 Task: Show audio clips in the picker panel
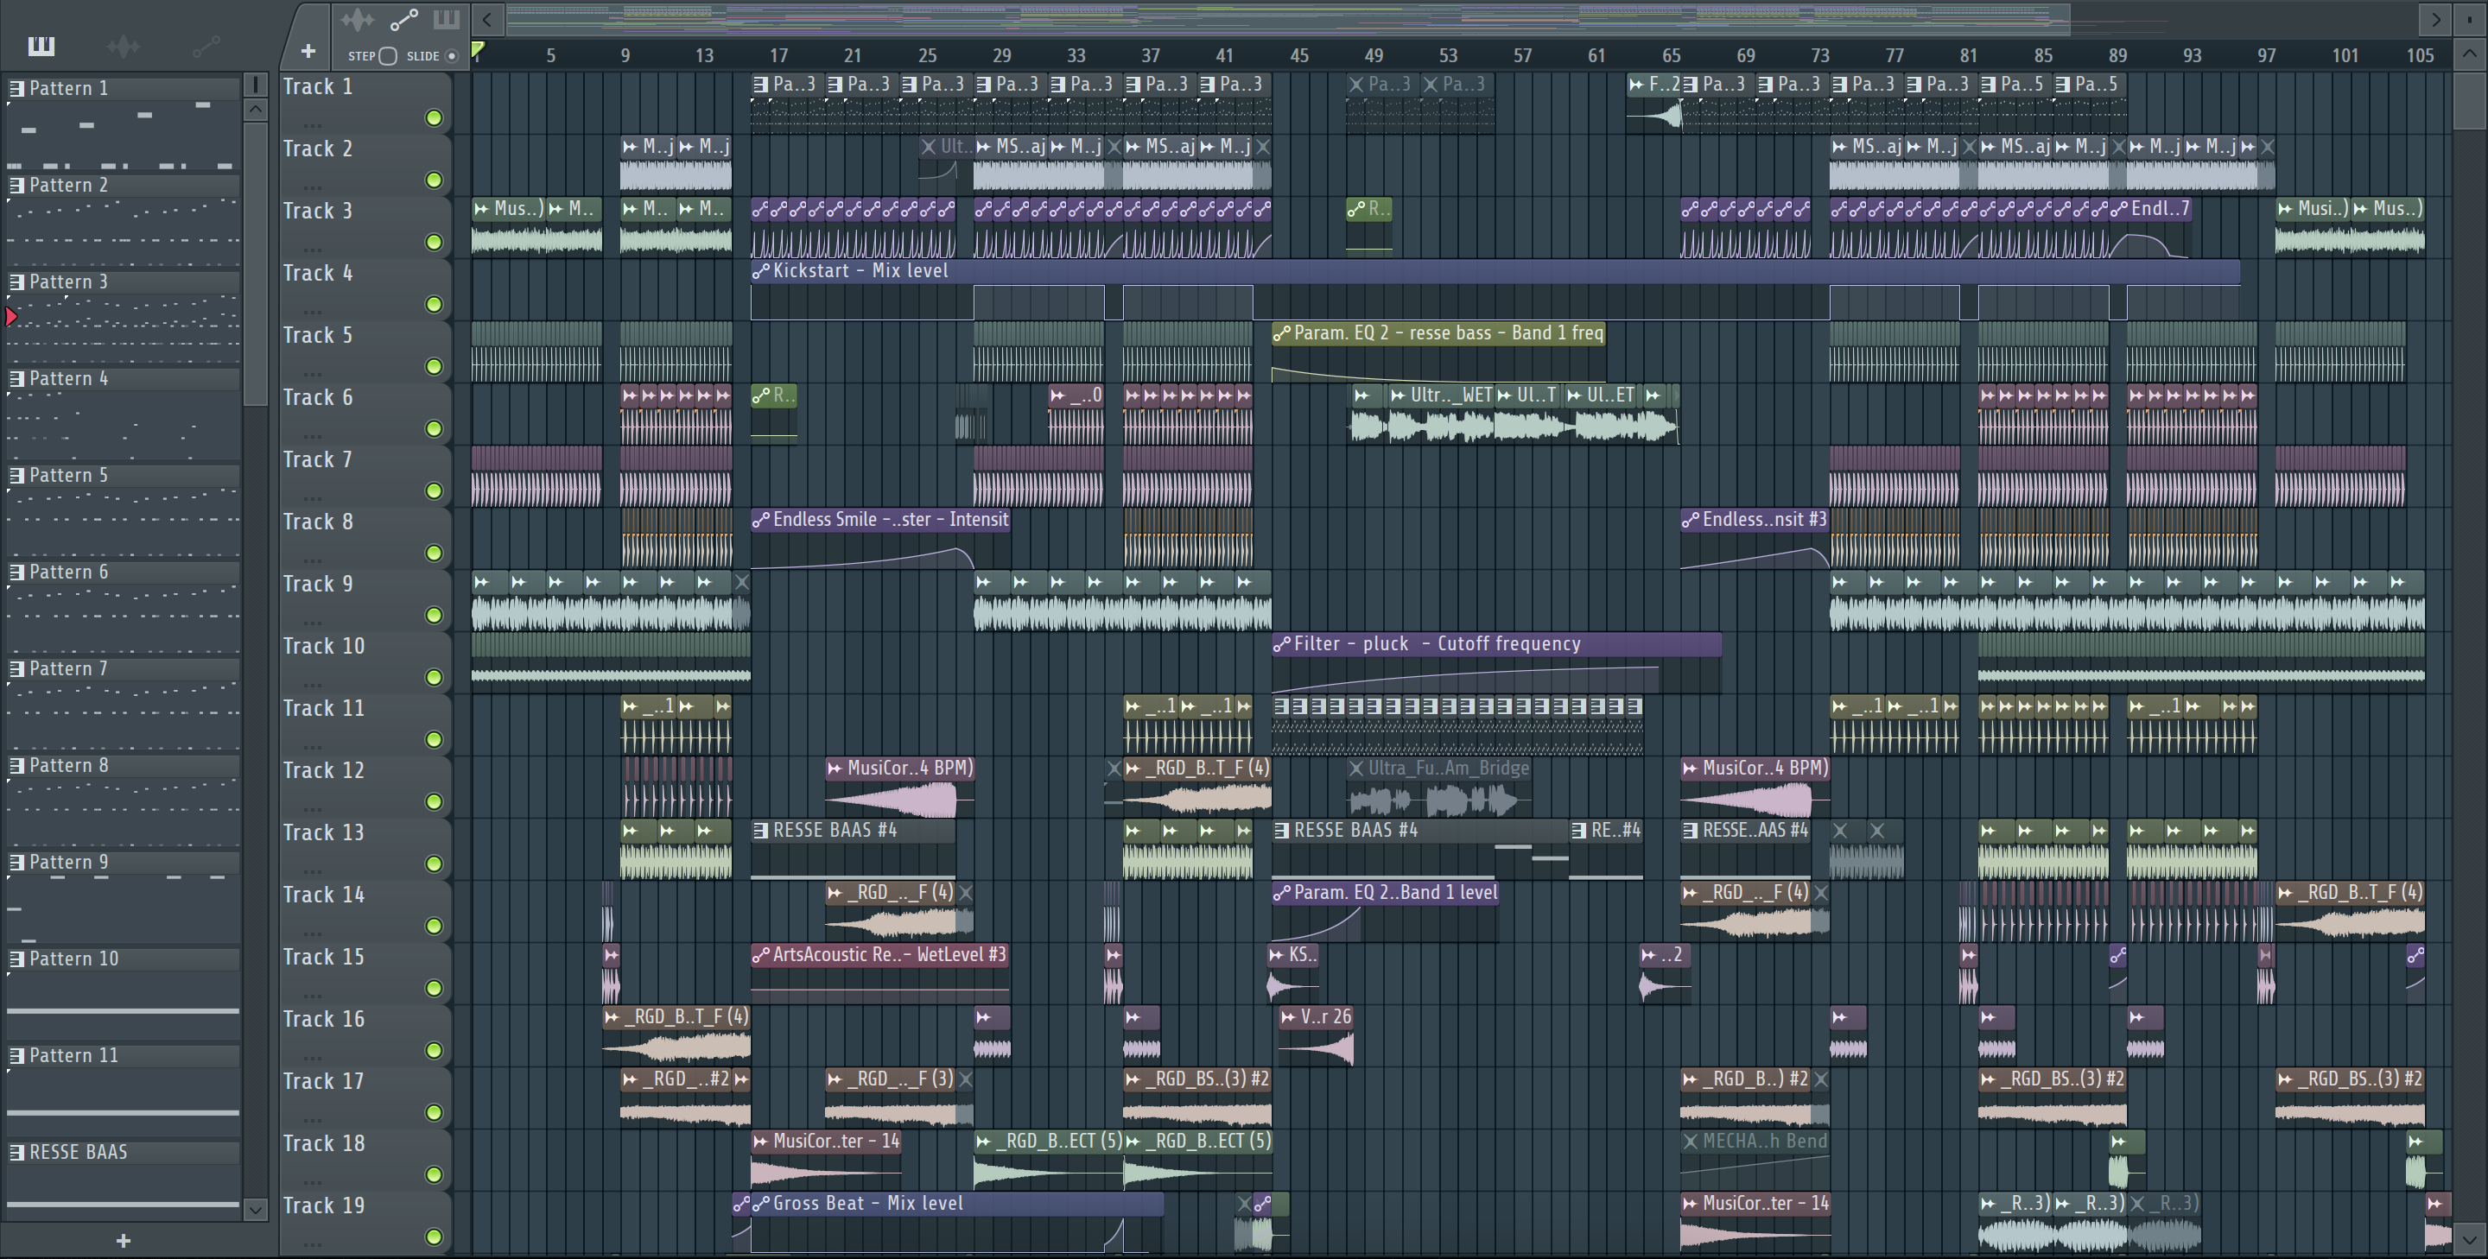124,46
